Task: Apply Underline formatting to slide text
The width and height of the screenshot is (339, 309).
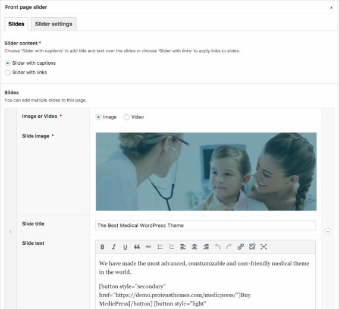Action: [125, 247]
